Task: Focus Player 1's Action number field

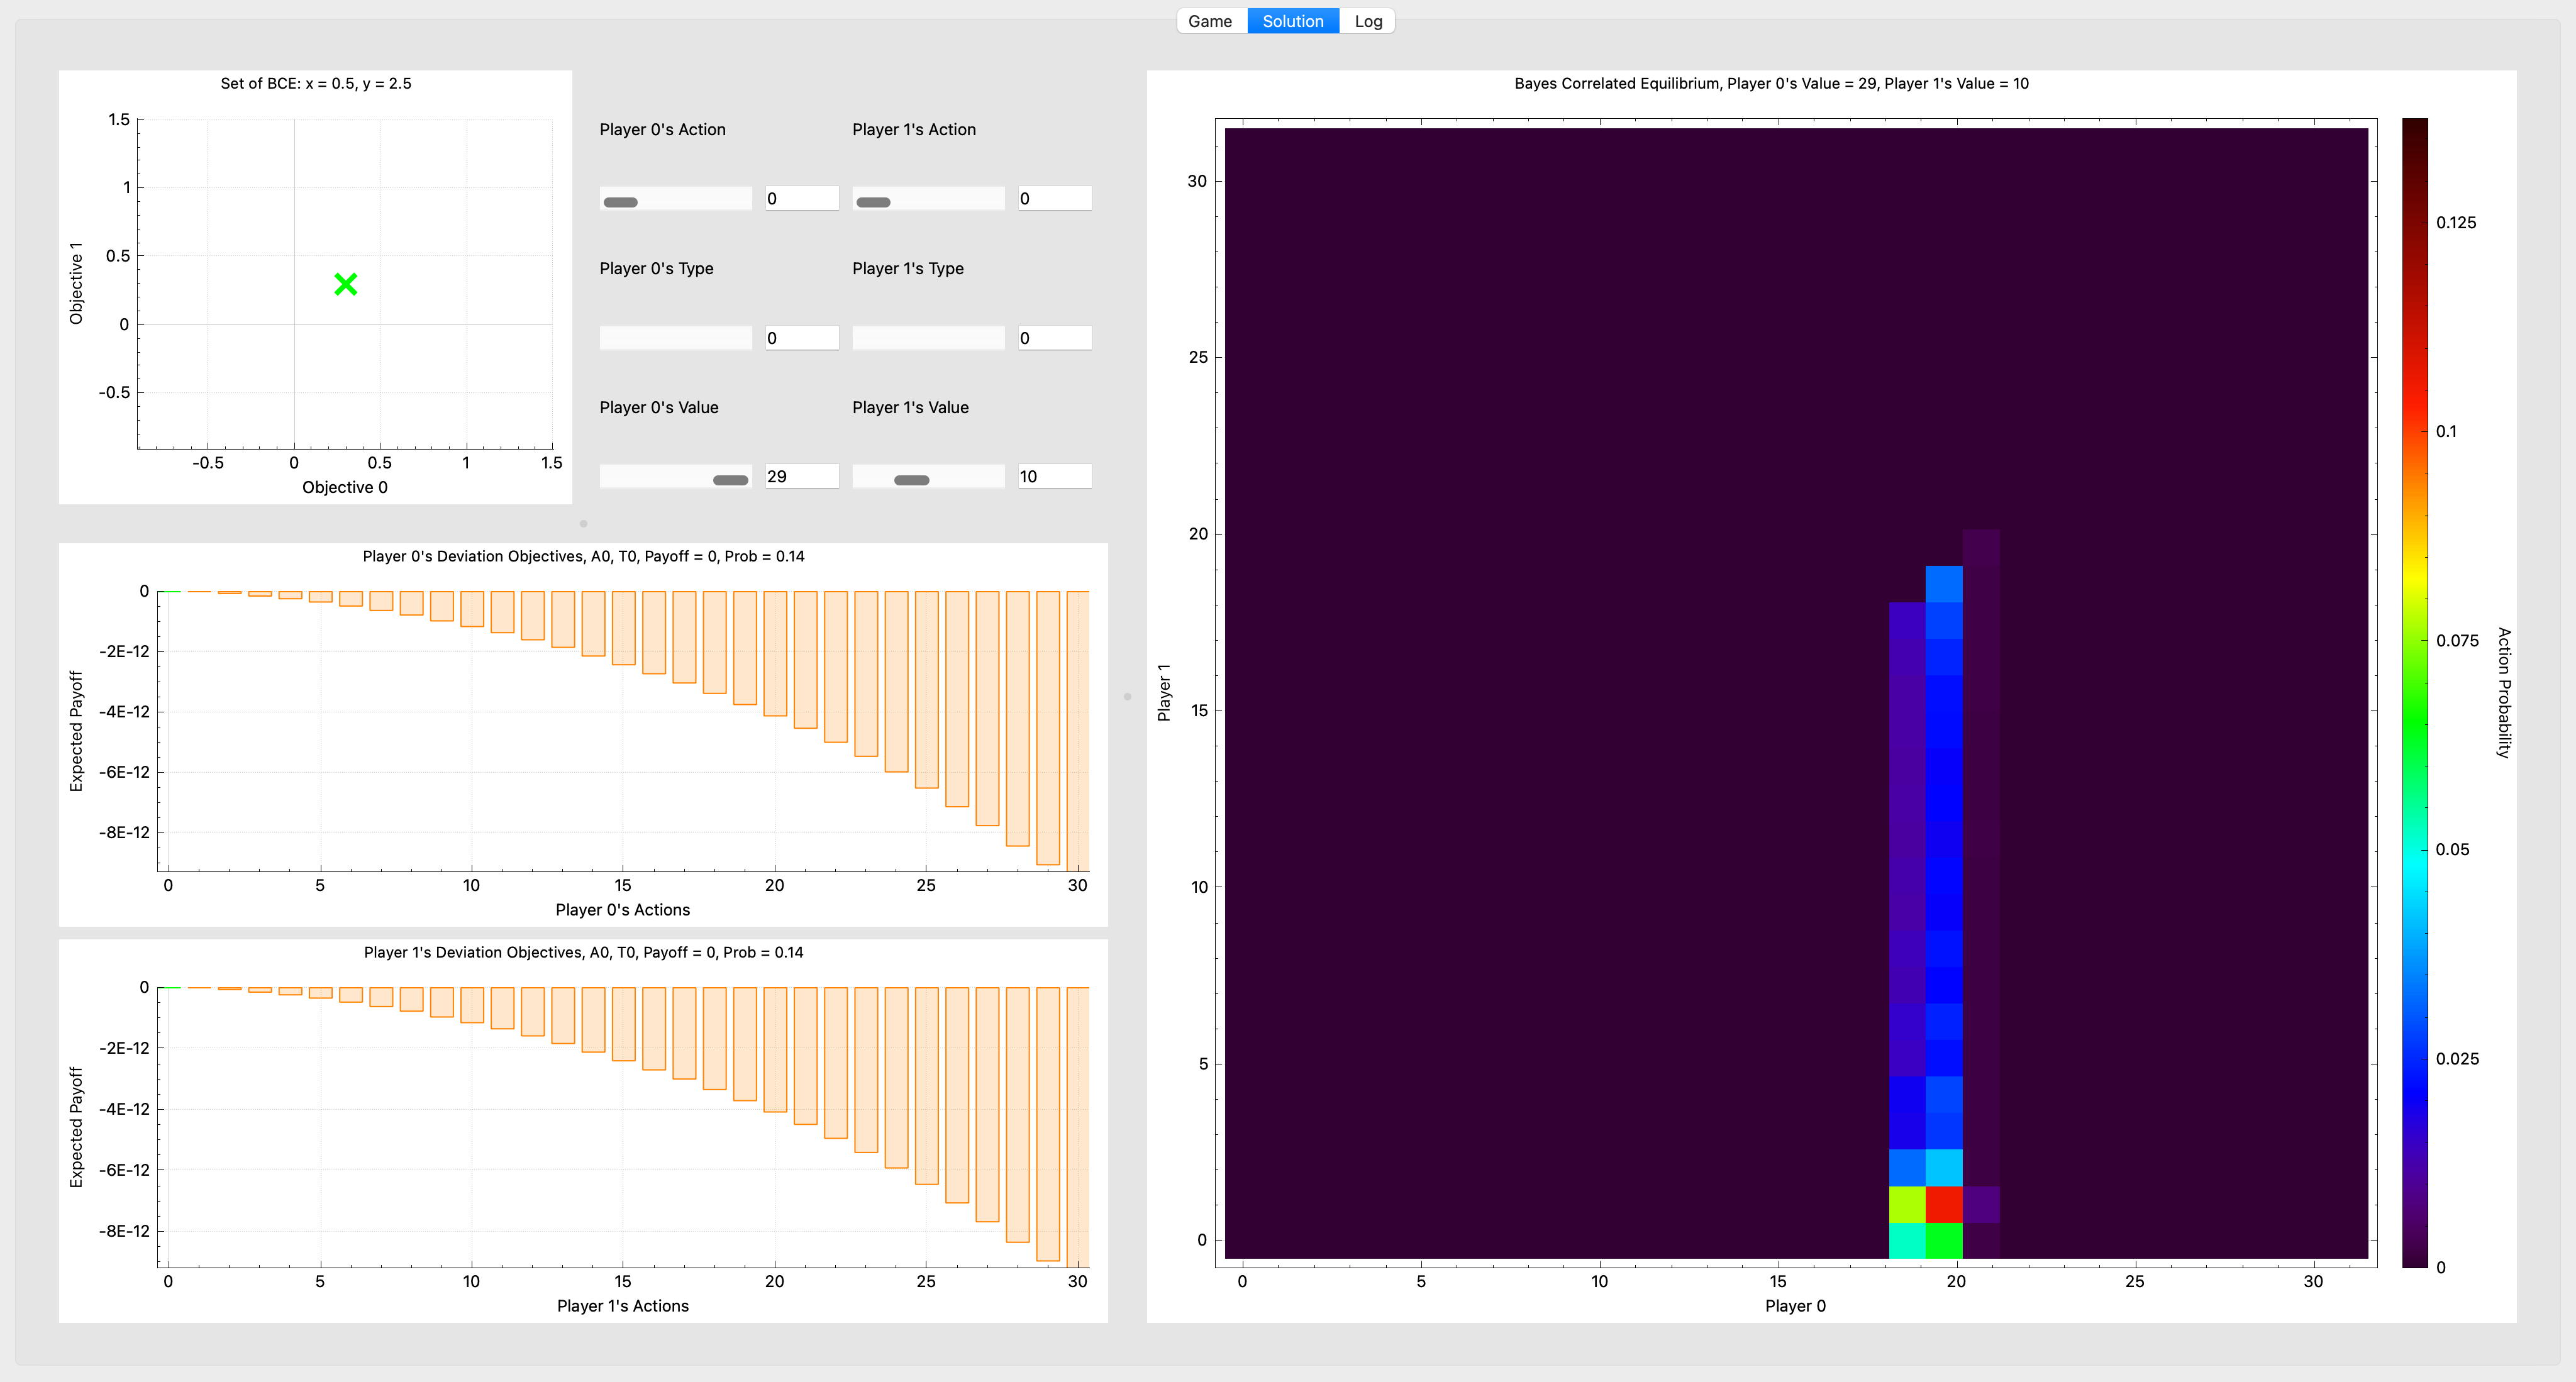Action: [1054, 198]
